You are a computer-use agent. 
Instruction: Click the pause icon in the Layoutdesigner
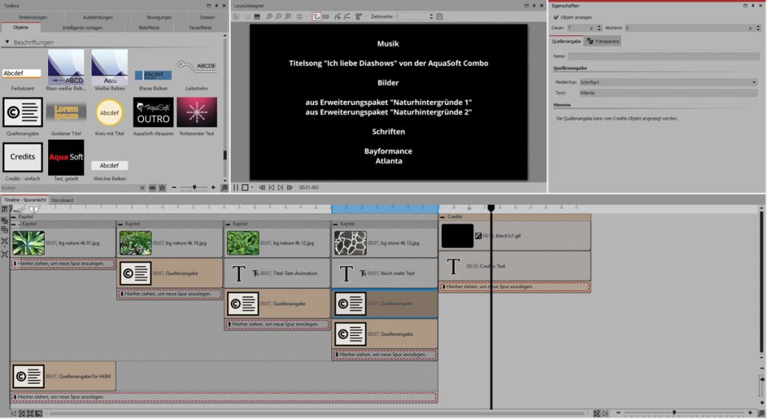click(236, 187)
